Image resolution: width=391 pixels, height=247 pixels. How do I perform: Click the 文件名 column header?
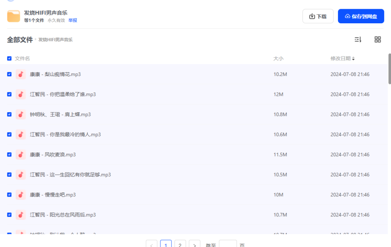[22, 58]
